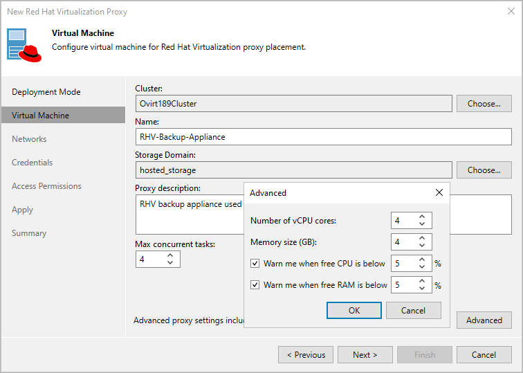Click the 'Advanced proxy settings' description text

point(189,320)
